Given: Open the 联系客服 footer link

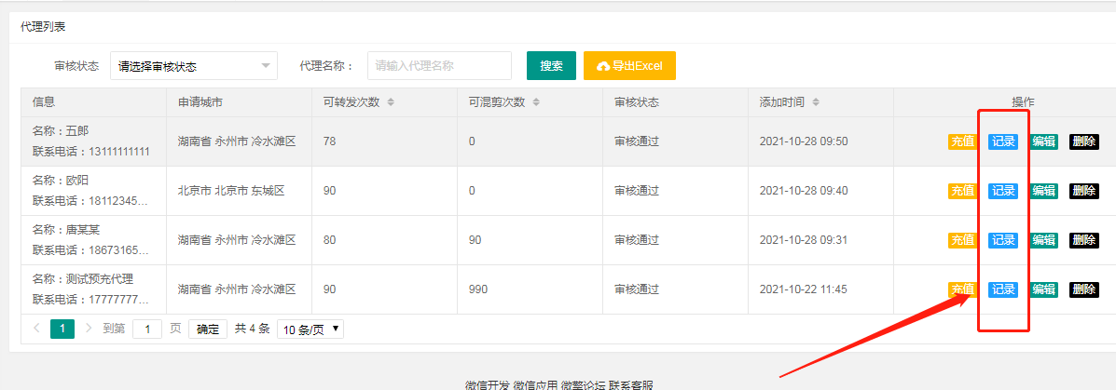Looking at the screenshot, I should (x=630, y=385).
